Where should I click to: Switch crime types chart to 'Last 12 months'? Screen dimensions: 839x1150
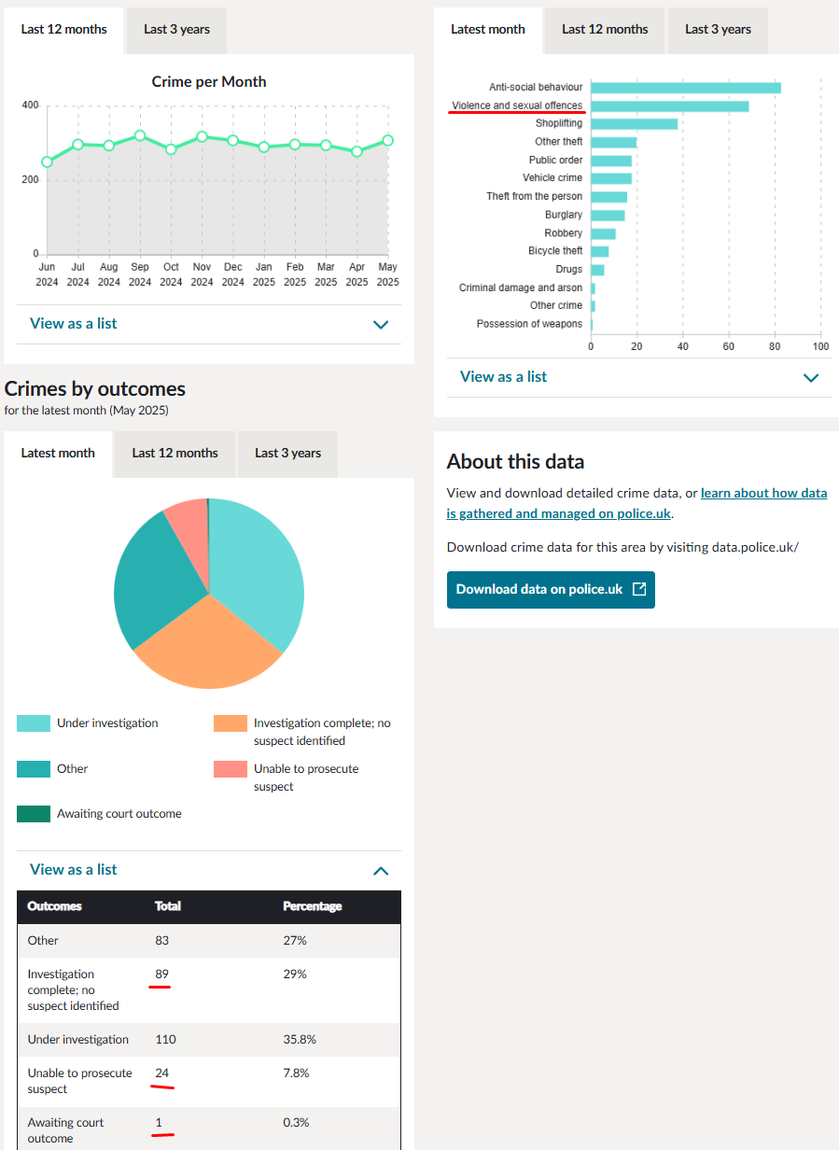tap(605, 29)
